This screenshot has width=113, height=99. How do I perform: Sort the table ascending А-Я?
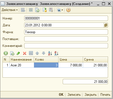(x=50, y=53)
